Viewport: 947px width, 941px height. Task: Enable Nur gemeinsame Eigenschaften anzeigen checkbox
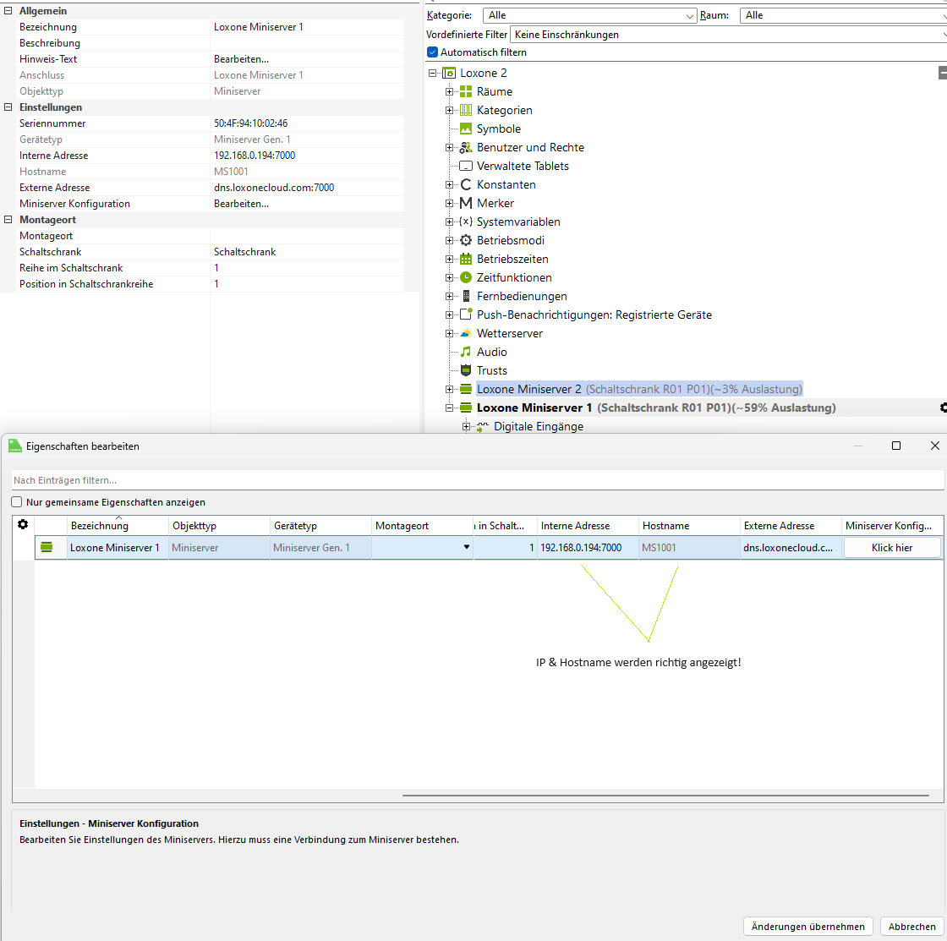tap(17, 502)
